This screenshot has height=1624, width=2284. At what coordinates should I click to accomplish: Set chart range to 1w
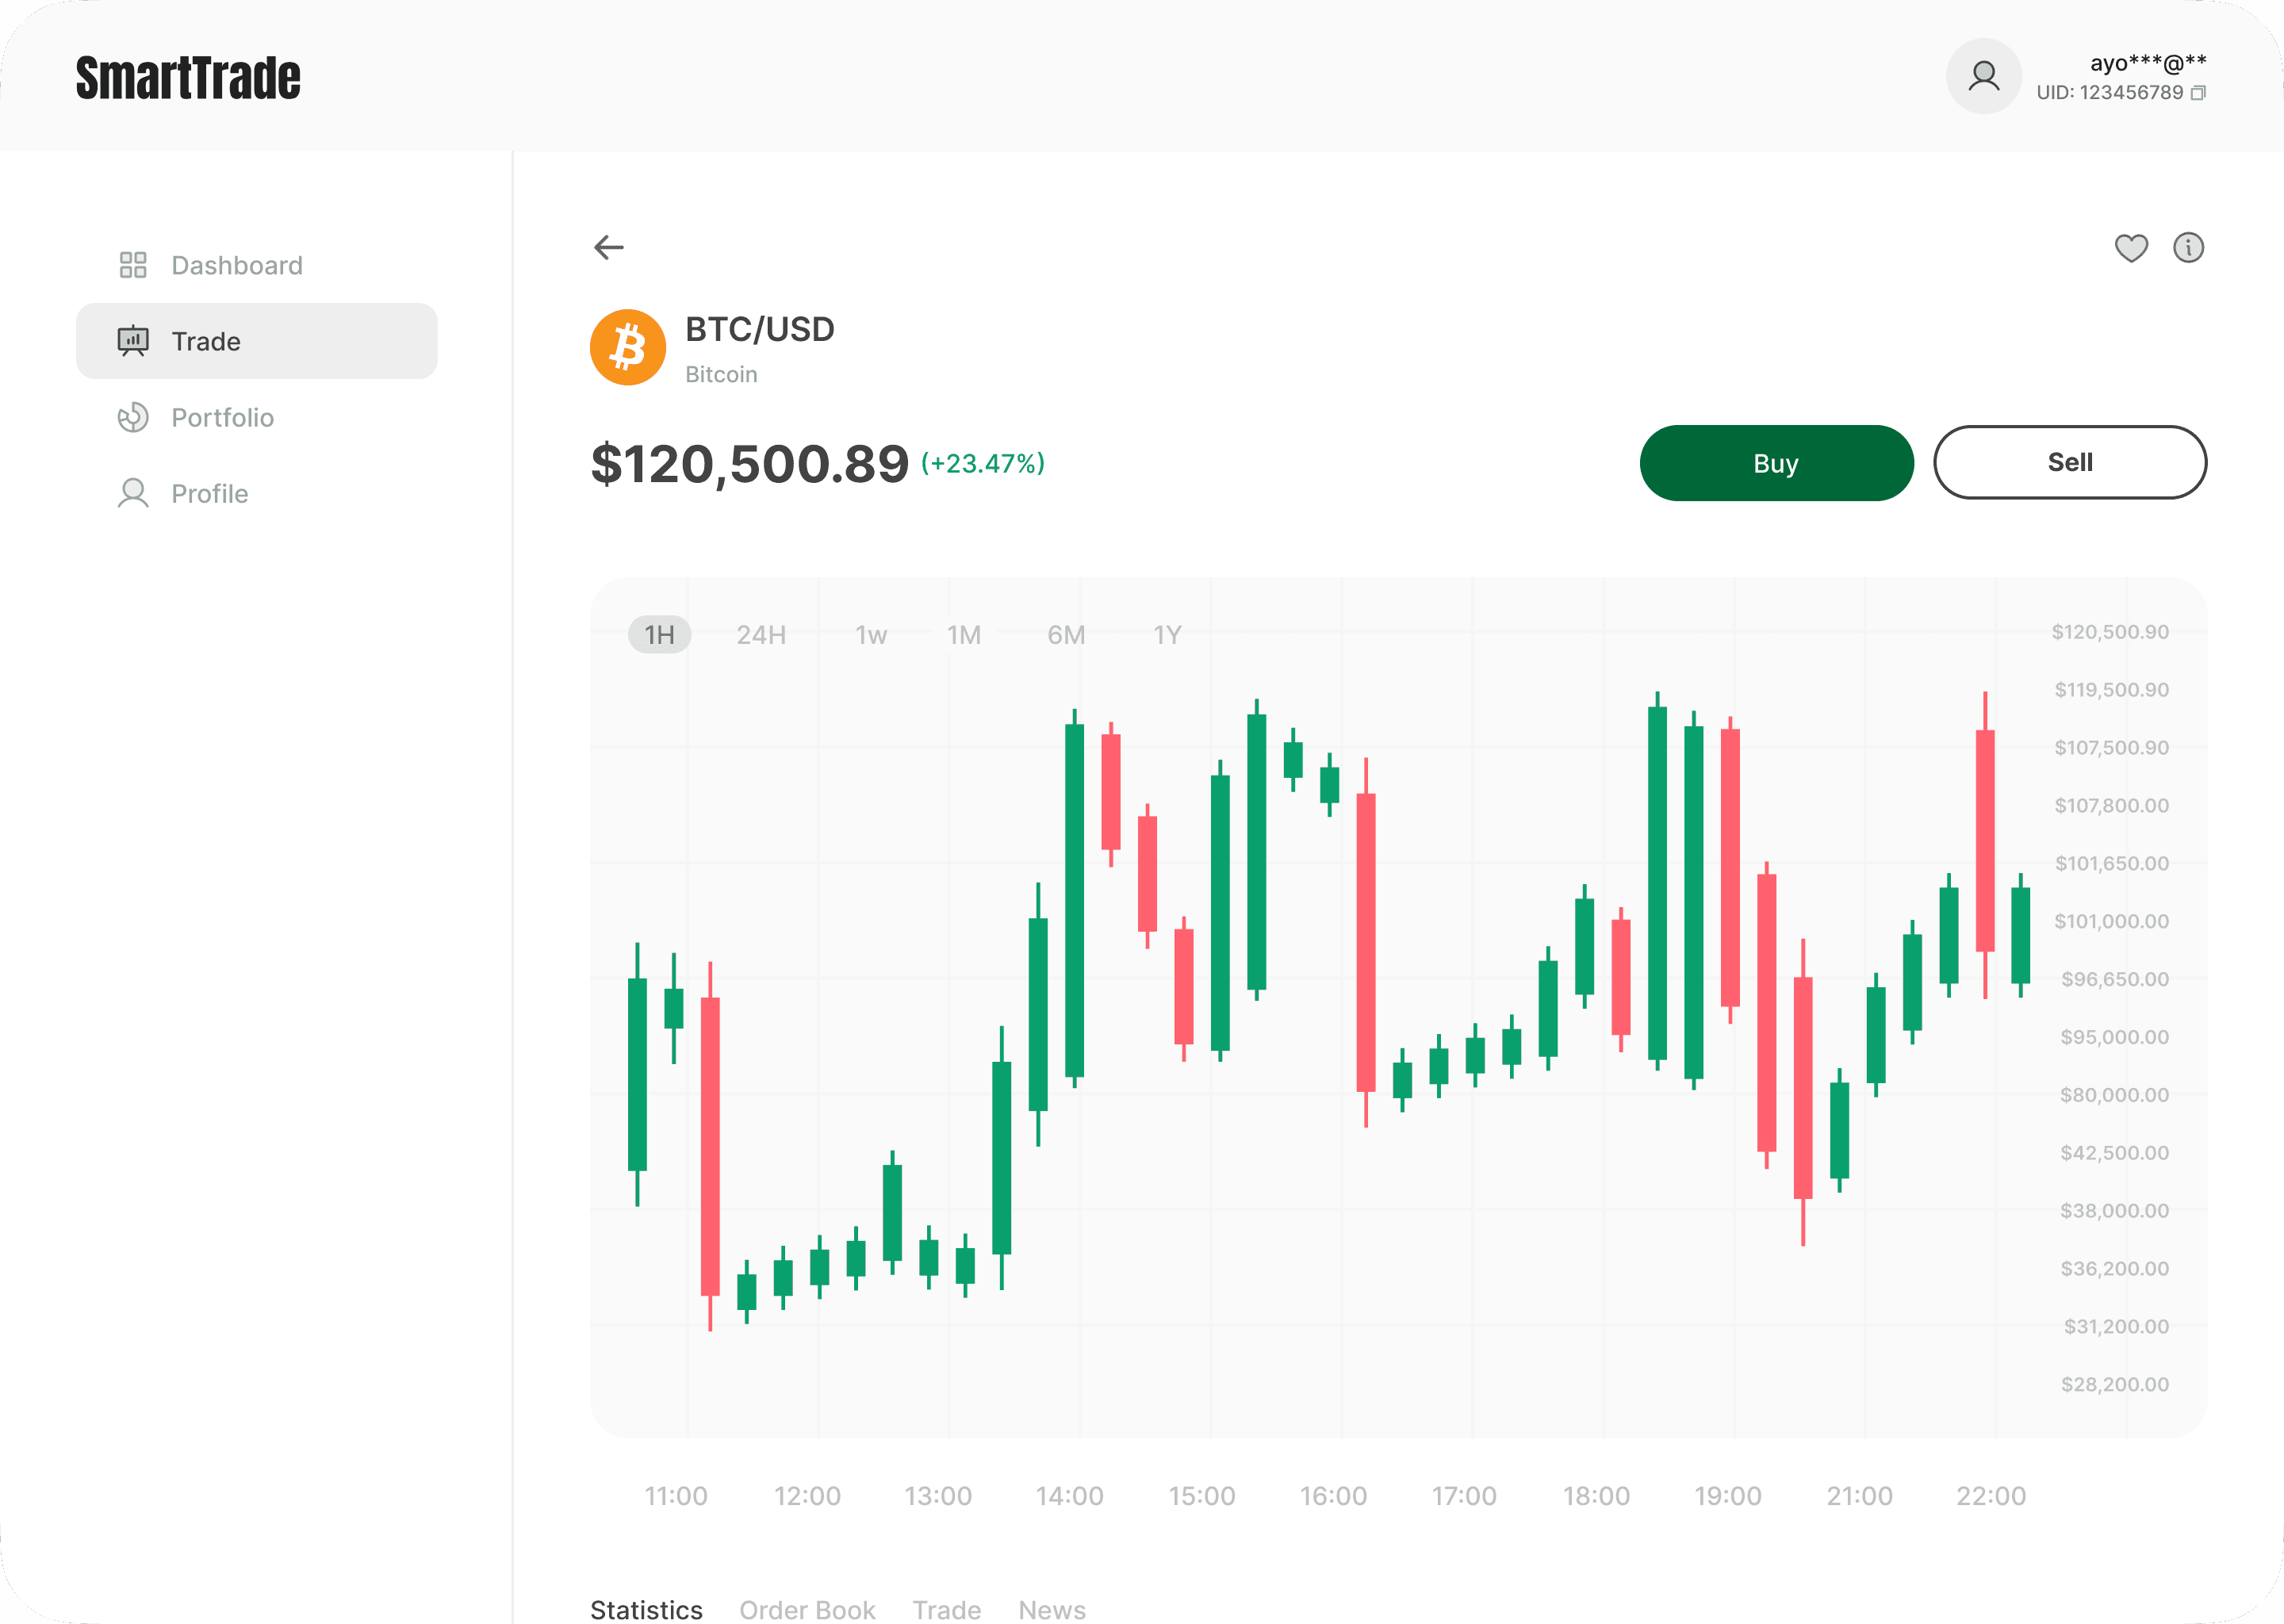pyautogui.click(x=871, y=635)
